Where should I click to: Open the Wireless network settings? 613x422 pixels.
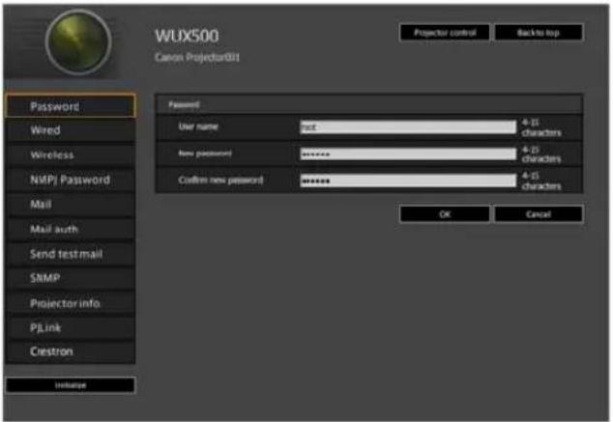click(71, 155)
